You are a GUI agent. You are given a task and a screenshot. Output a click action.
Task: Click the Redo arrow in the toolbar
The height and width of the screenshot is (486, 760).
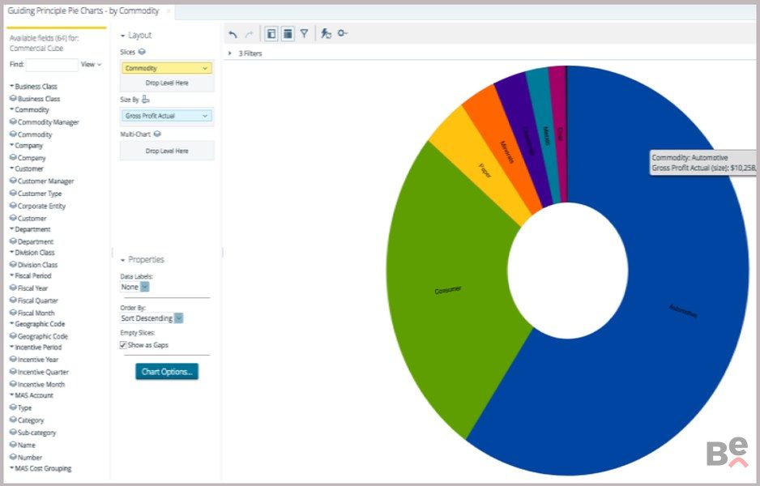pyautogui.click(x=249, y=34)
